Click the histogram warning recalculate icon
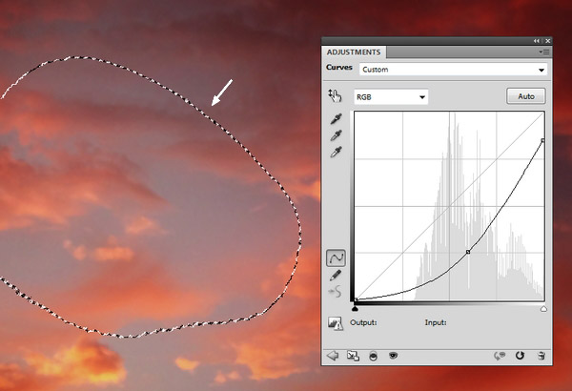The height and width of the screenshot is (391, 572). click(336, 324)
